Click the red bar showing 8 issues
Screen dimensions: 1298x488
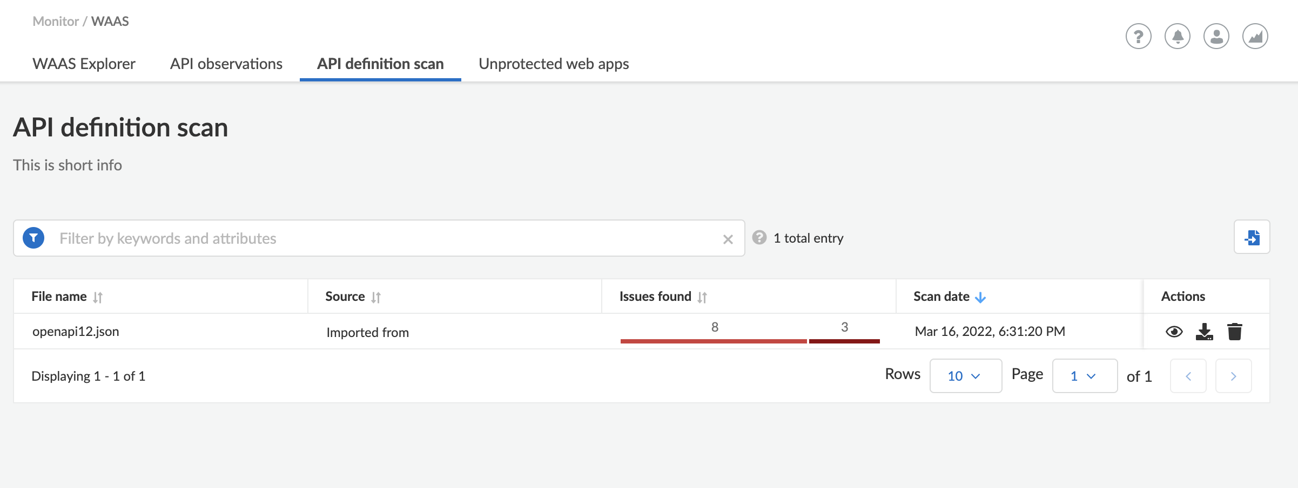click(714, 341)
